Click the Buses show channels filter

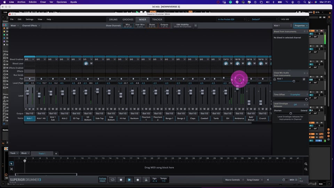(x=152, y=25)
